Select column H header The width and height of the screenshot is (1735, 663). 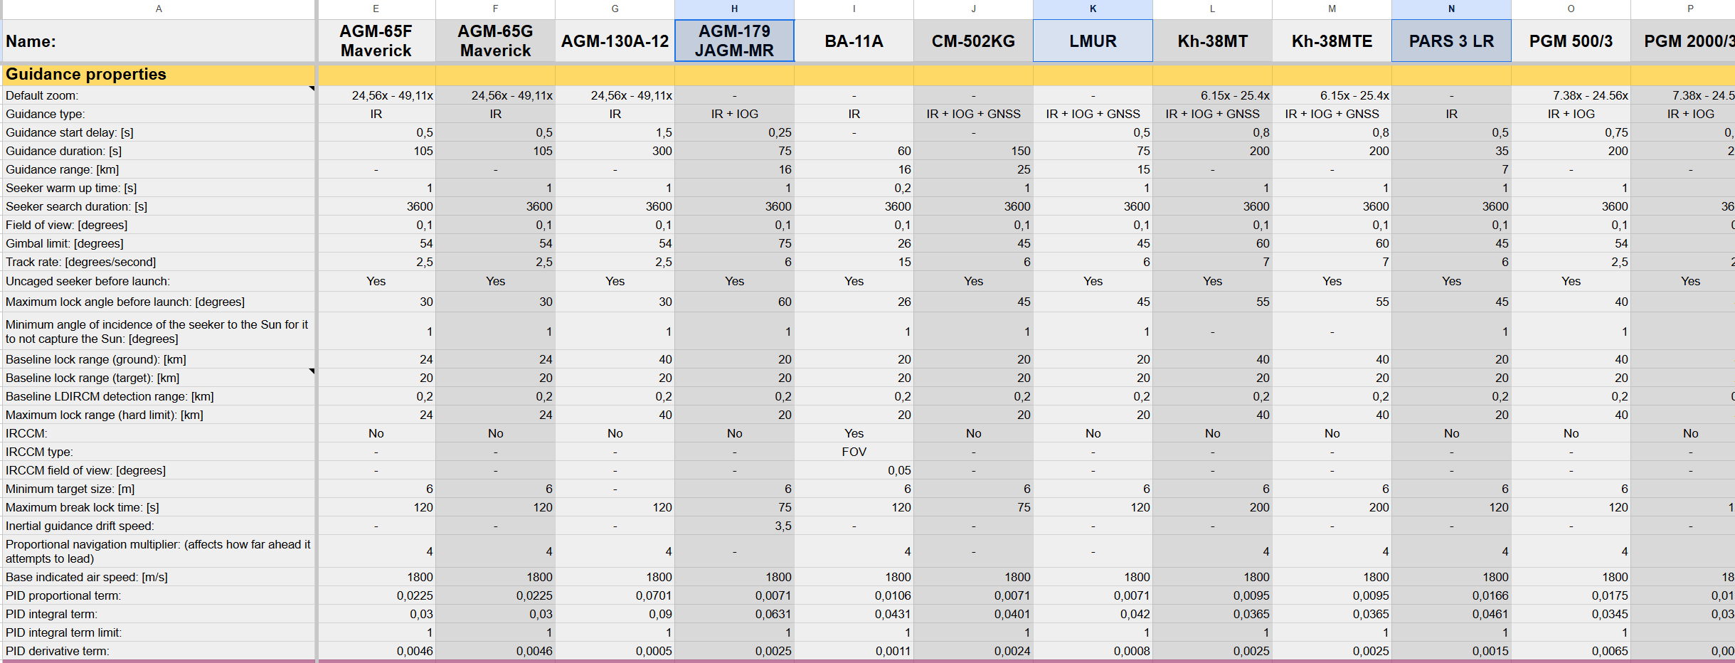734,9
